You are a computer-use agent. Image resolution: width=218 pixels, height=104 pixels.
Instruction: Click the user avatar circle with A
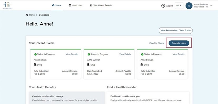(189, 6)
